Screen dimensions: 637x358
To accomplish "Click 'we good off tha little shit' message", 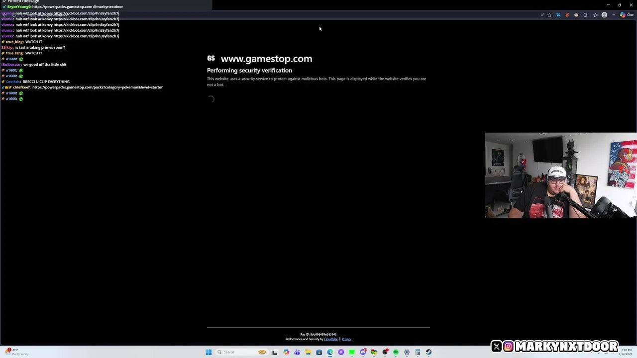I will coord(45,64).
